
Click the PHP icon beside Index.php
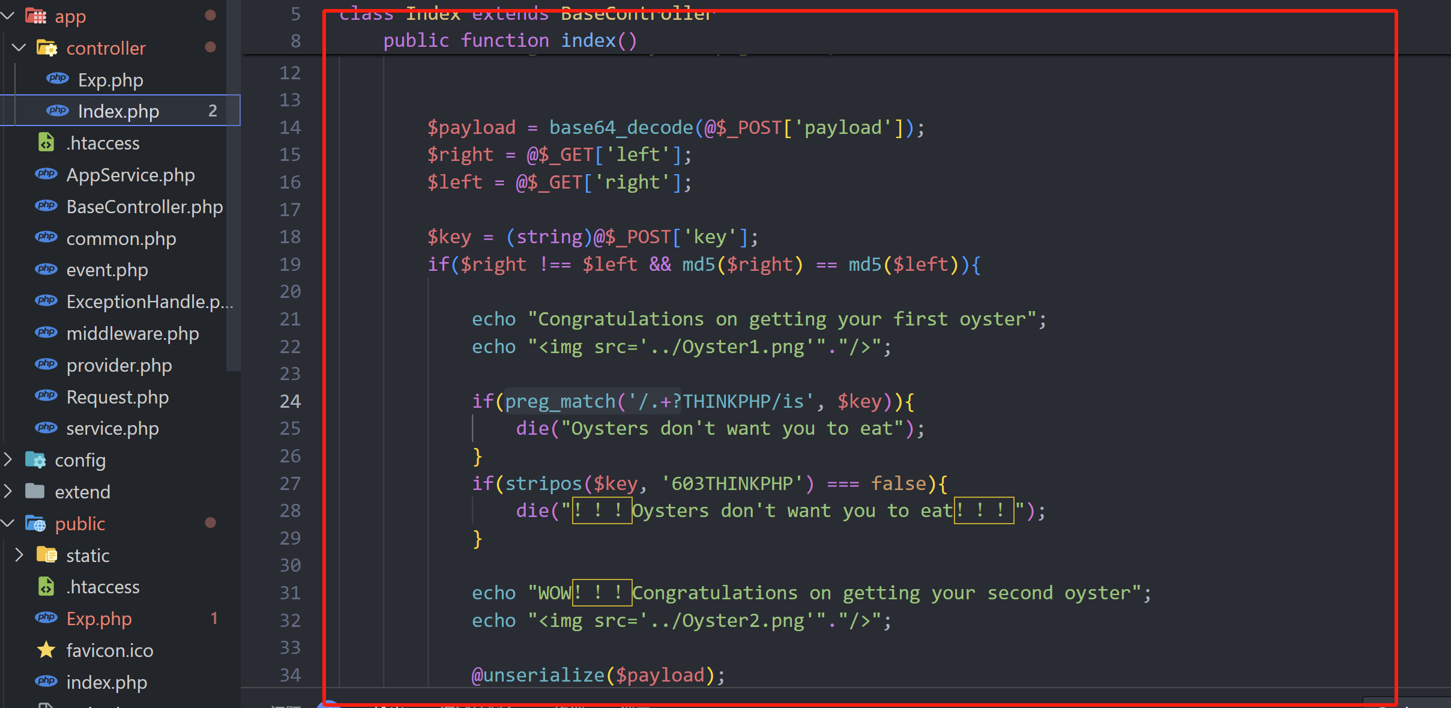coord(58,110)
